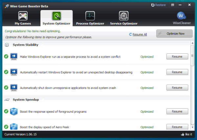Select 'Make Windows Explorer run as a separate process' text

70,57
